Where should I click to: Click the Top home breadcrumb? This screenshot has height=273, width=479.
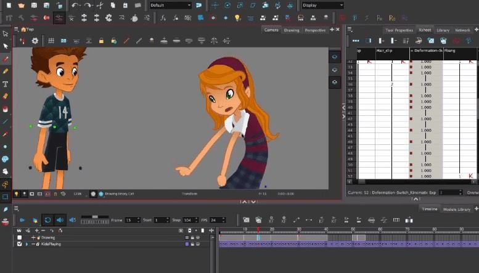(x=28, y=30)
